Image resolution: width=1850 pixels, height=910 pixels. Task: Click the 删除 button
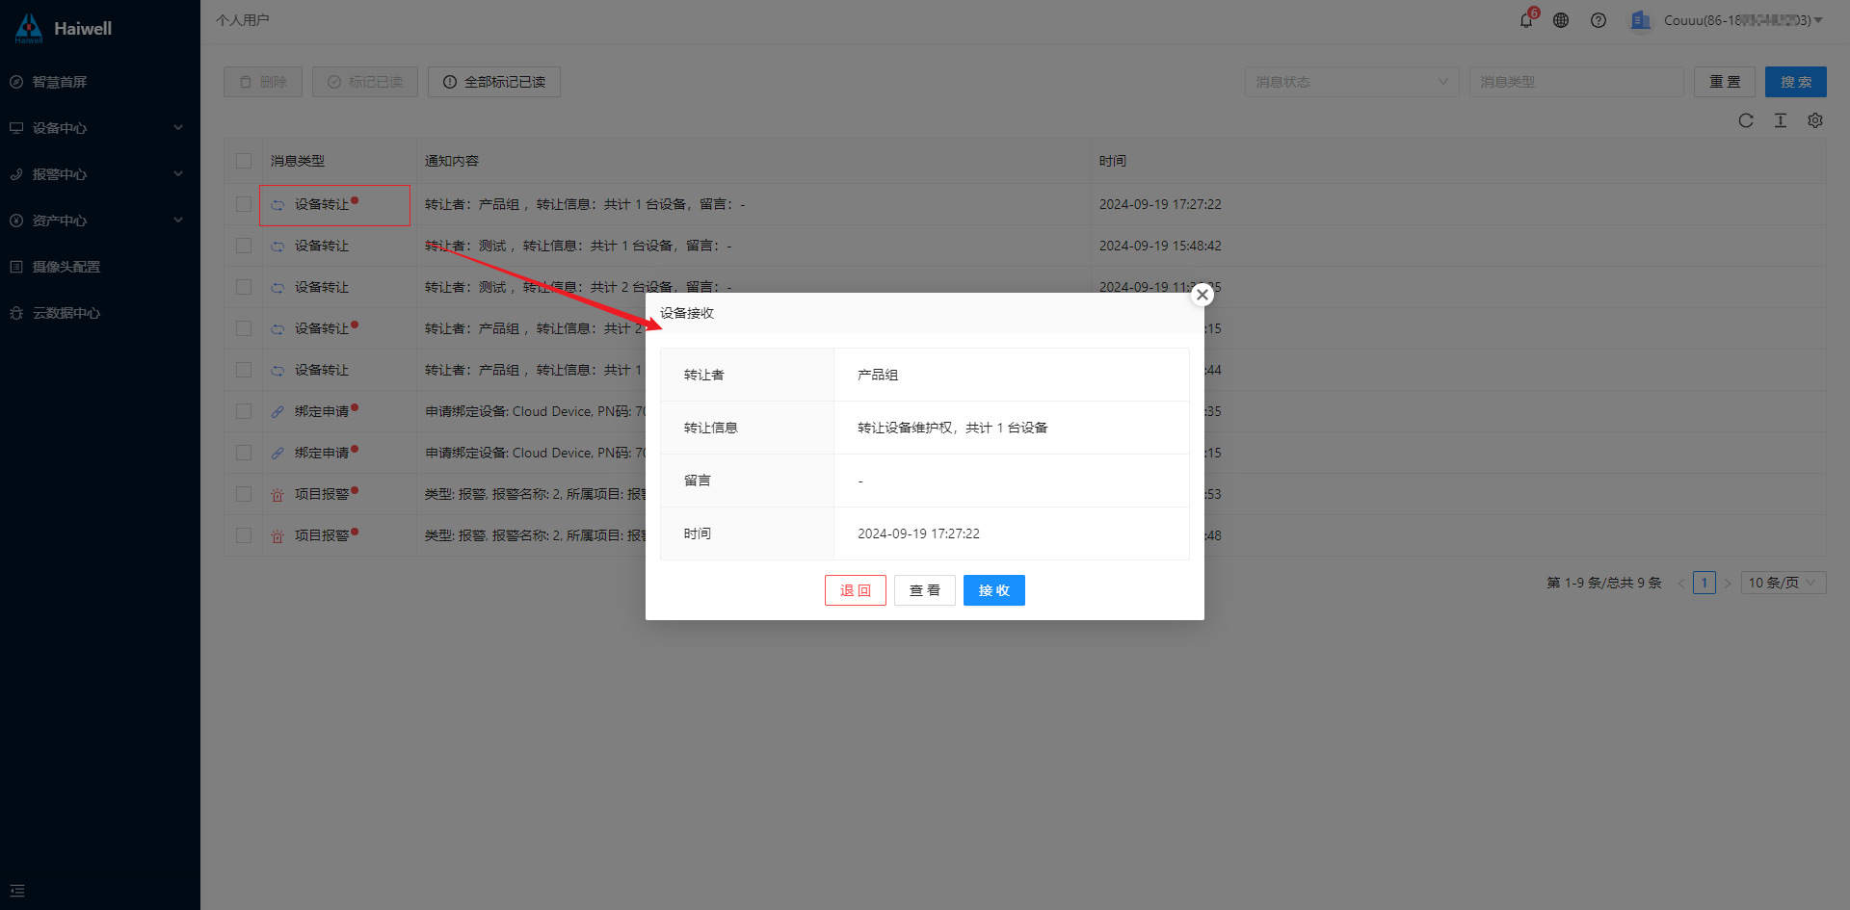point(263,82)
